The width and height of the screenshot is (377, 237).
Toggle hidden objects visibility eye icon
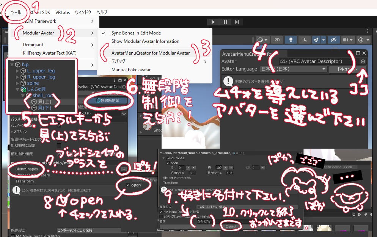coord(334,40)
